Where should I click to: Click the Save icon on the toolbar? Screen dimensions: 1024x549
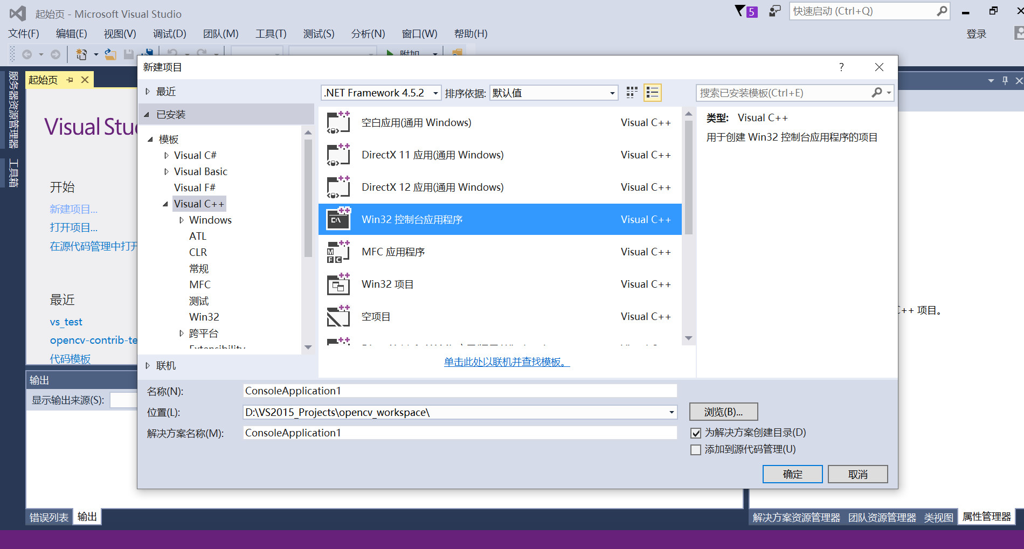click(129, 54)
